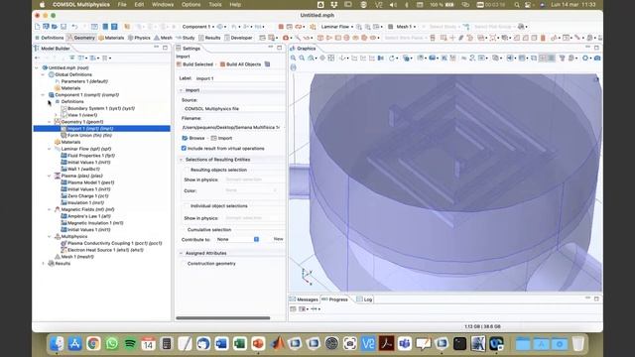Viewport: 635px width, 357px height.
Task: Open the Contribute to dropdown
Action: 237,240
